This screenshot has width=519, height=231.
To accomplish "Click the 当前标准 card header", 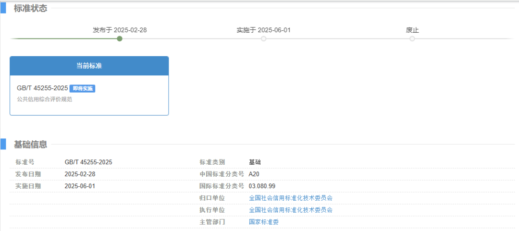I will point(89,66).
